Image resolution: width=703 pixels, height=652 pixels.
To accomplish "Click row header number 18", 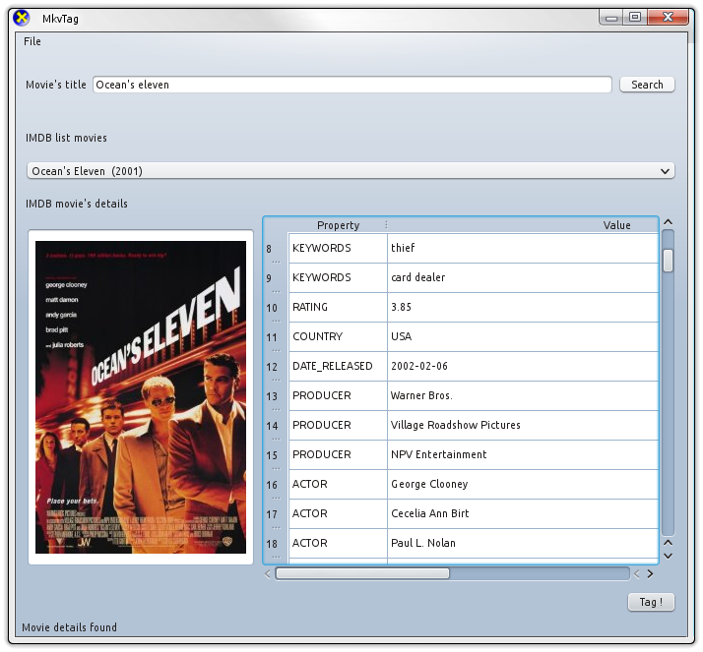I will tap(276, 544).
